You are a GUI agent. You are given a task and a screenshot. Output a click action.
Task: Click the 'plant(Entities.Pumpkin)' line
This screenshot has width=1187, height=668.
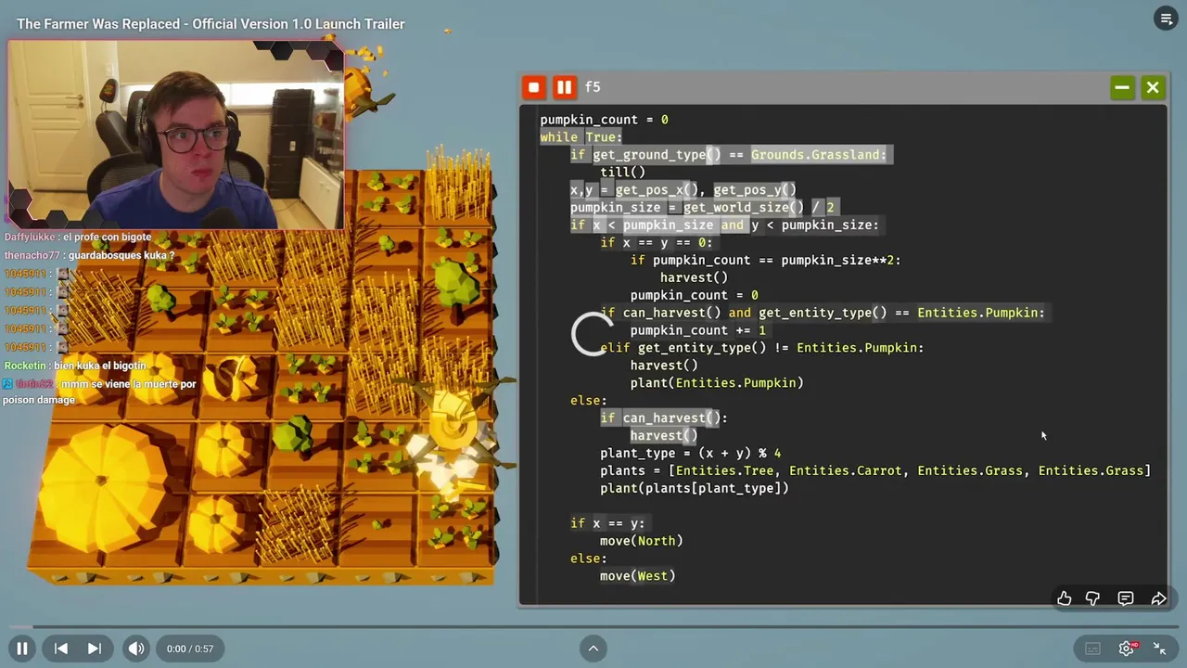(x=717, y=382)
